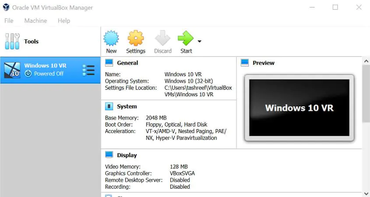
Task: Open the Machine menu
Action: point(35,21)
